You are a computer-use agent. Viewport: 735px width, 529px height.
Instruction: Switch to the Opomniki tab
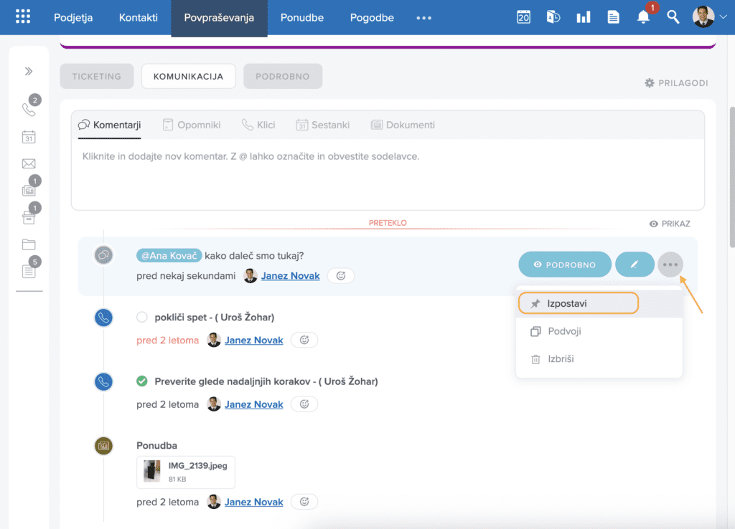tap(192, 125)
